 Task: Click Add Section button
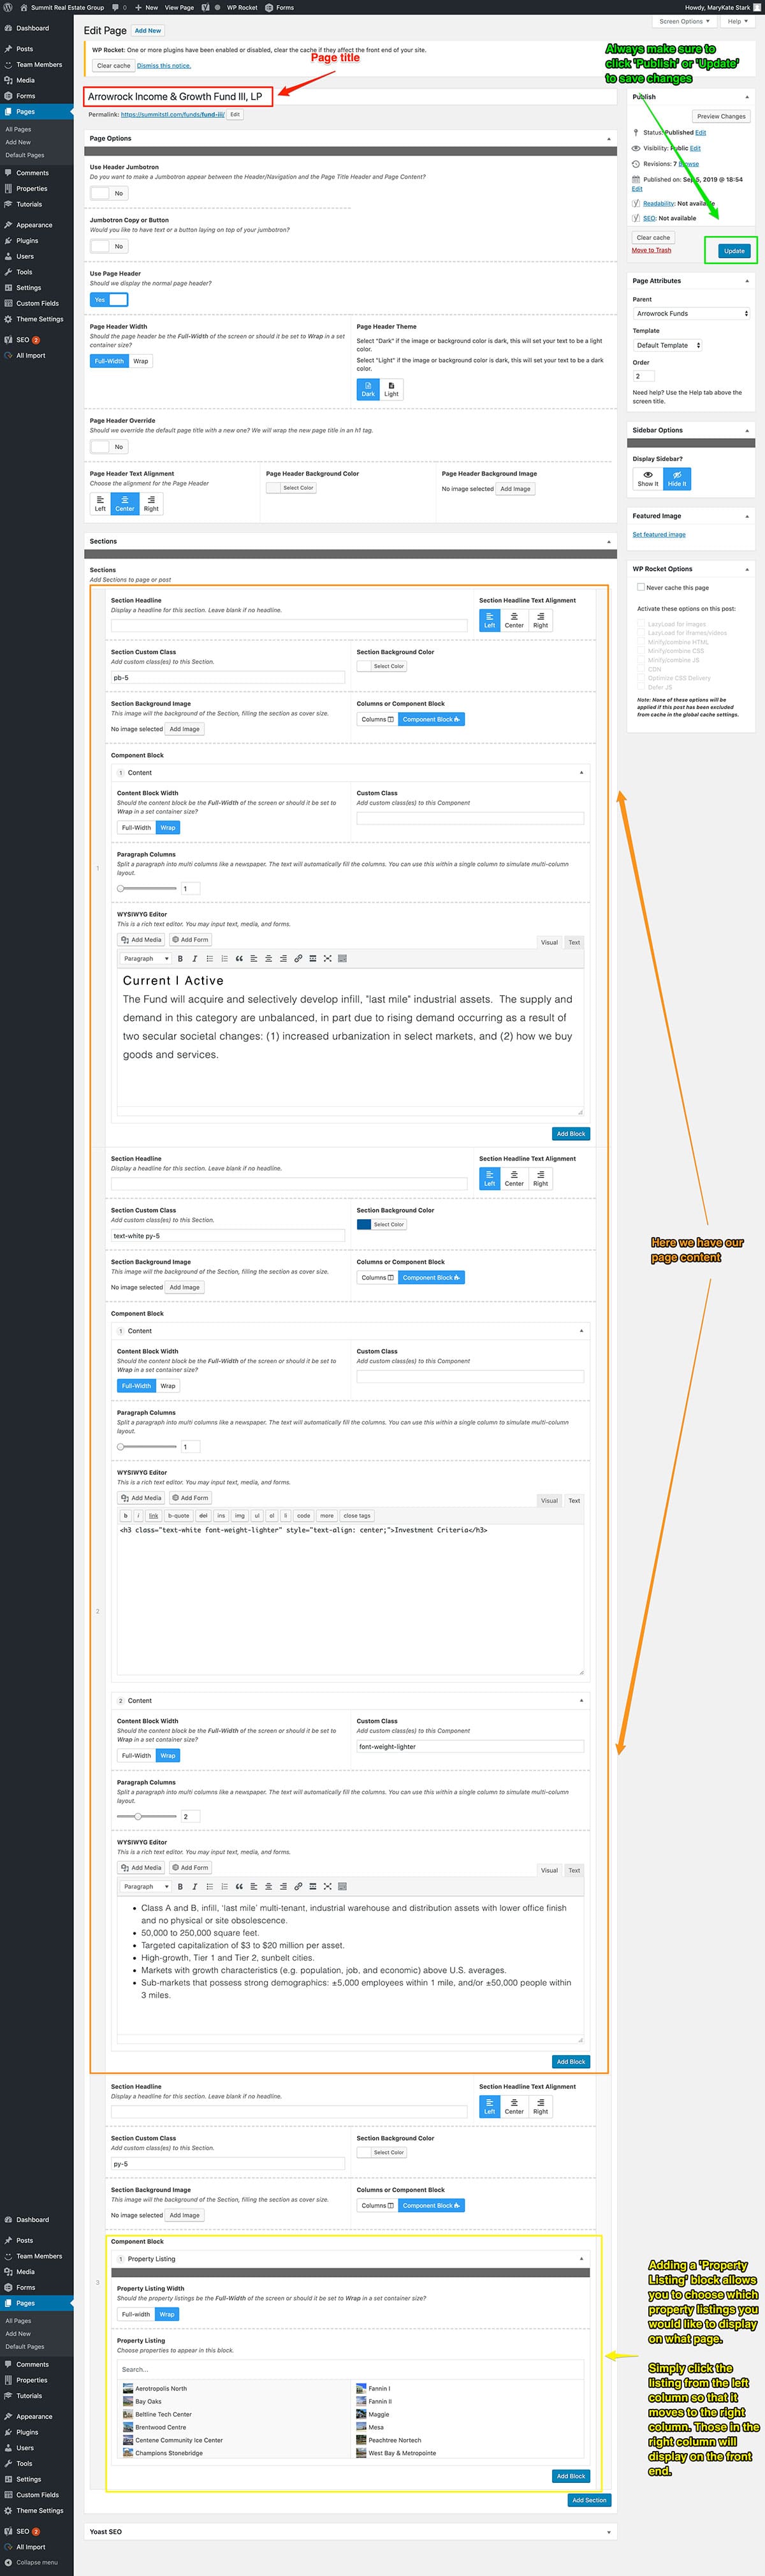[x=588, y=2500]
